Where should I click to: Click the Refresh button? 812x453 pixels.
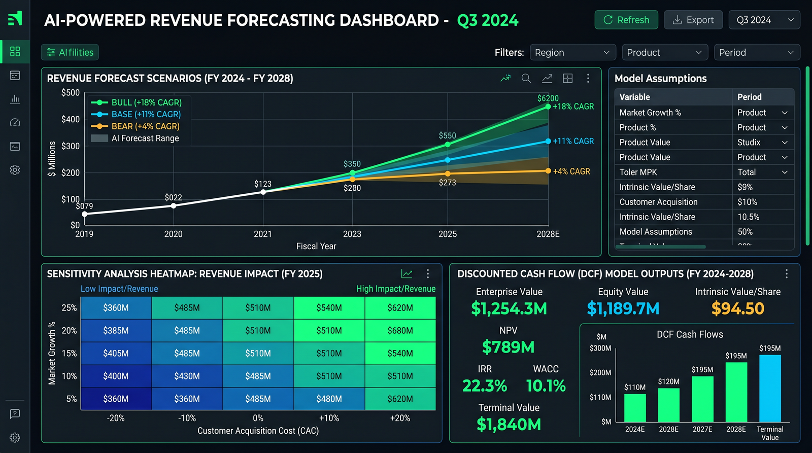(626, 20)
